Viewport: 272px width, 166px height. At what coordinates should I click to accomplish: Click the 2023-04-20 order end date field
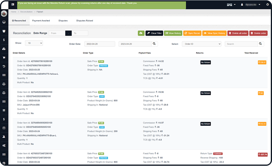click(x=135, y=44)
